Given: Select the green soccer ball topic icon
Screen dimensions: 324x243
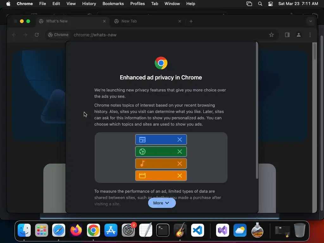Looking at the screenshot, I should pyautogui.click(x=142, y=152).
